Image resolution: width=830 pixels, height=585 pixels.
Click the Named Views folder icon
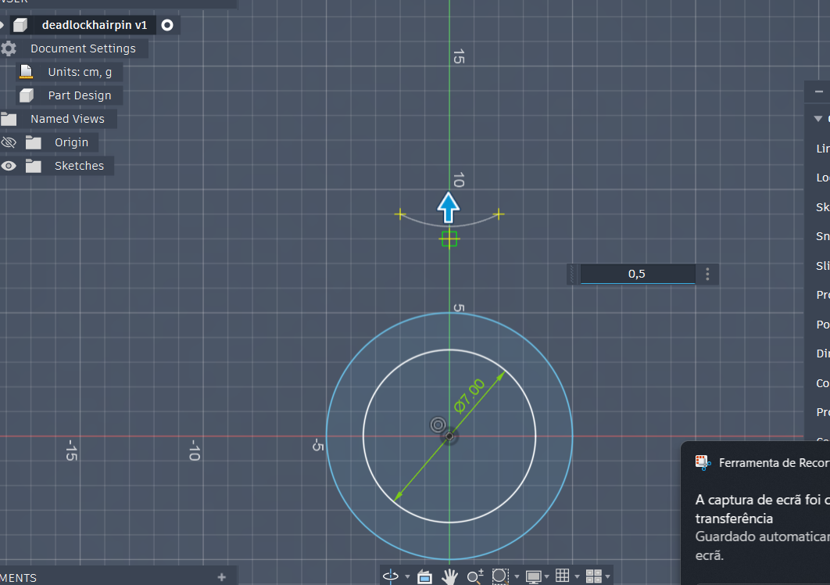pos(9,119)
